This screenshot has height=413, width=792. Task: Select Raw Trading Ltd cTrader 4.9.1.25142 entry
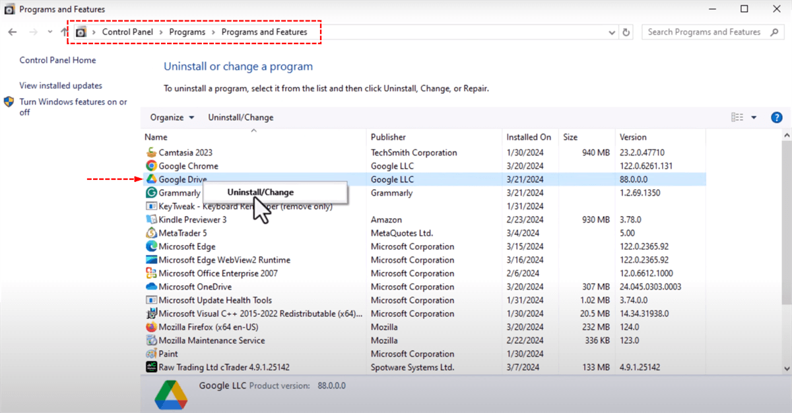tap(224, 367)
